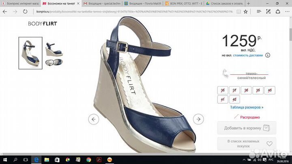Switch to the Список заказов к оплате tab
The width and height of the screenshot is (292, 164).
coord(224,3)
